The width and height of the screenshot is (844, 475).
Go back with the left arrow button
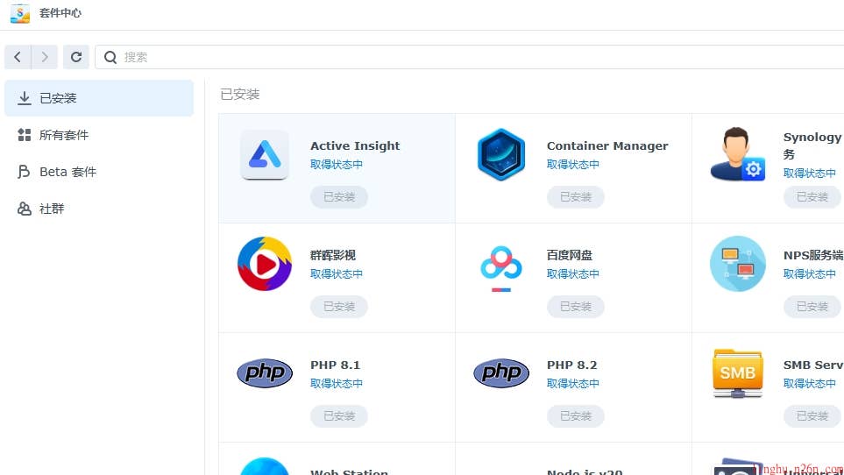point(18,57)
